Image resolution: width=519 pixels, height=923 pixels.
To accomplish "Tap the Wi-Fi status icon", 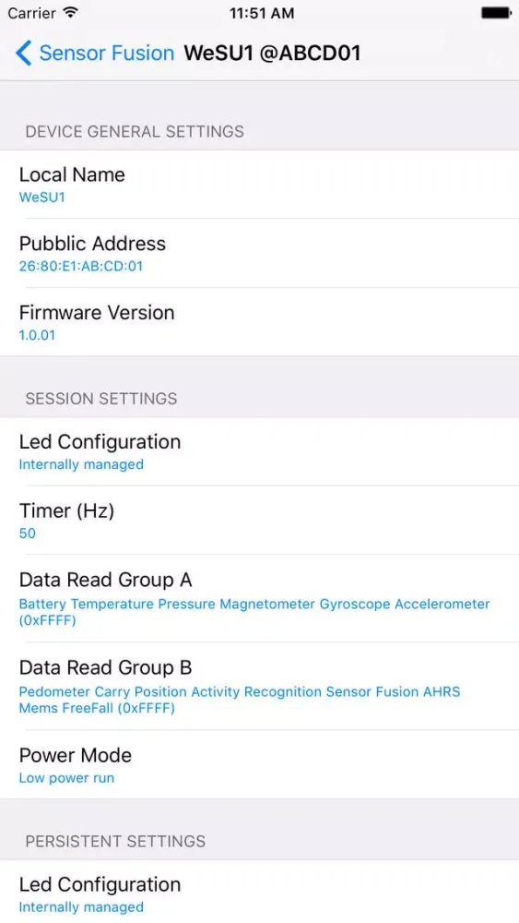I will [x=71, y=12].
